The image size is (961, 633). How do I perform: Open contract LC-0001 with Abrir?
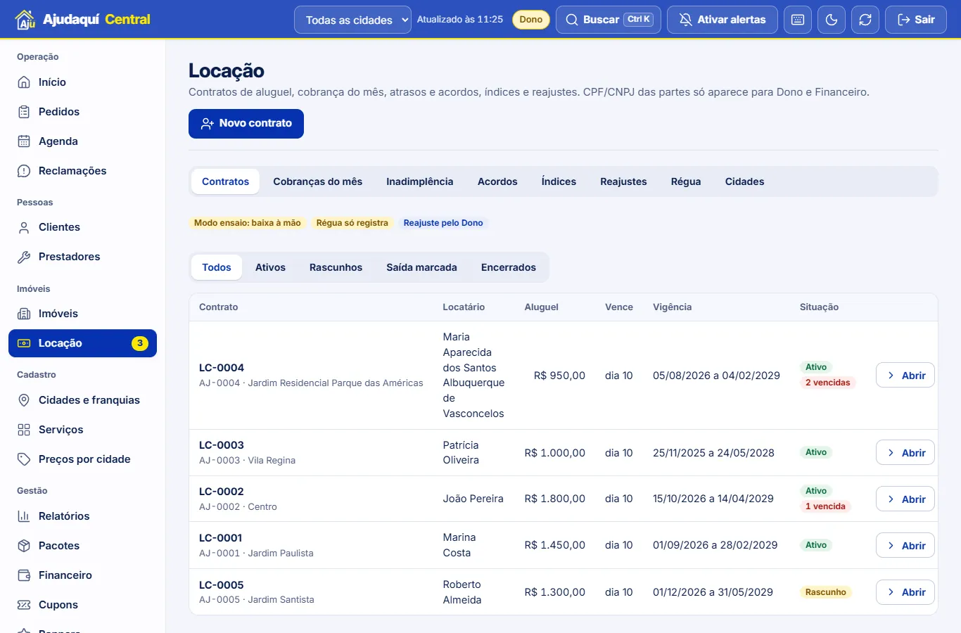(905, 546)
